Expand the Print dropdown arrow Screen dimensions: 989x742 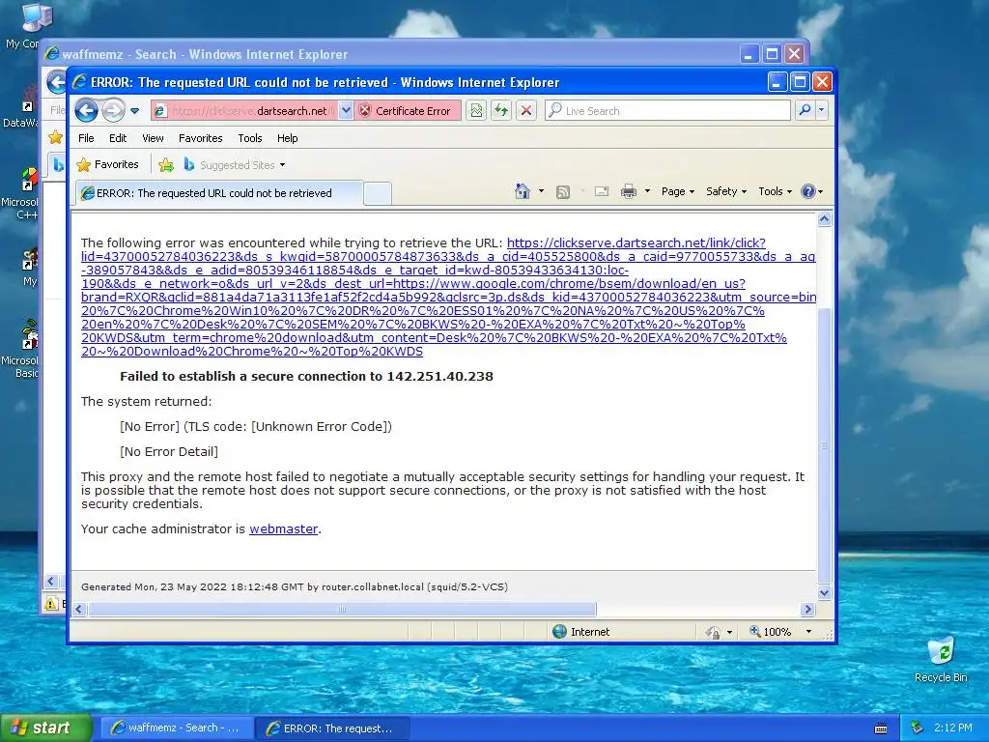[x=647, y=191]
